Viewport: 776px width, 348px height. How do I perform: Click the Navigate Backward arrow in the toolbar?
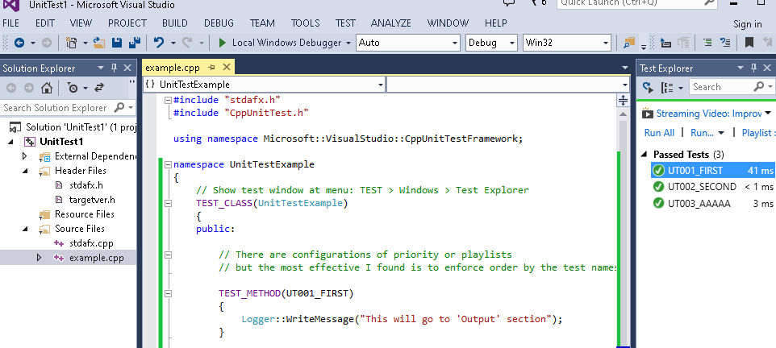(19, 43)
